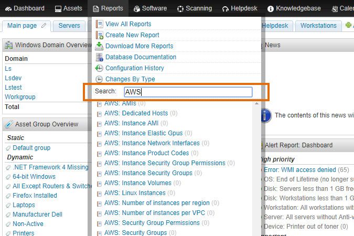
Task: Click the green plus add-tab icon
Action: click(348, 26)
